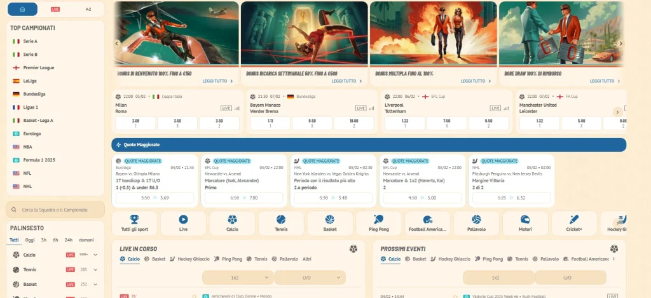Select the Oggi palinsesto filter
Image resolution: width=651 pixels, height=298 pixels.
pos(30,240)
